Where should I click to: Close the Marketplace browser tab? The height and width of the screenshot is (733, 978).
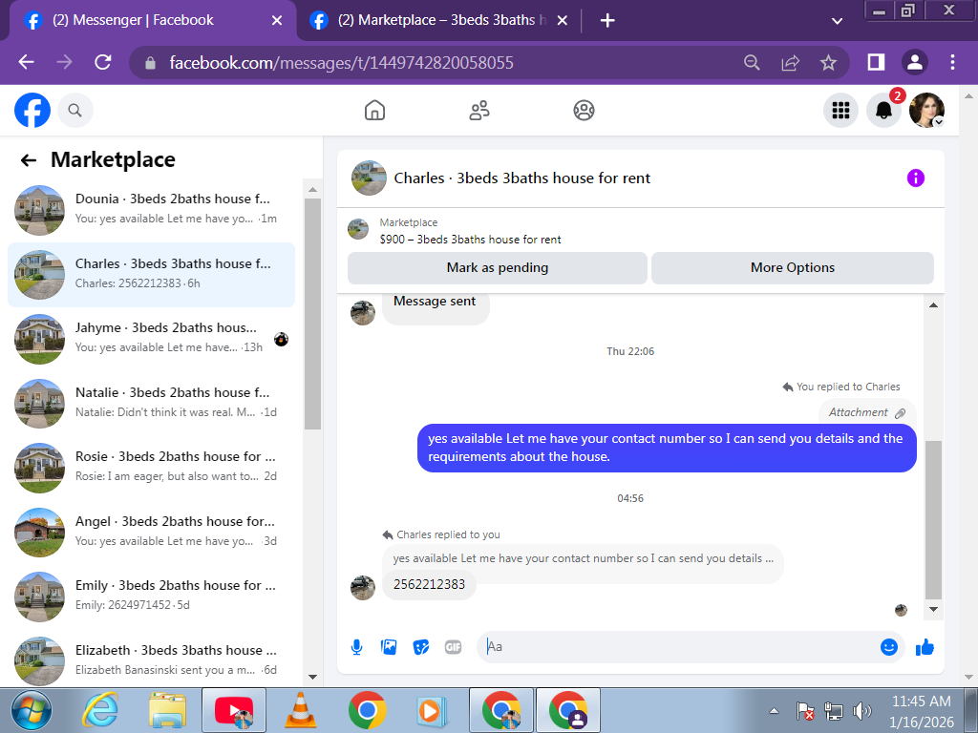562,21
